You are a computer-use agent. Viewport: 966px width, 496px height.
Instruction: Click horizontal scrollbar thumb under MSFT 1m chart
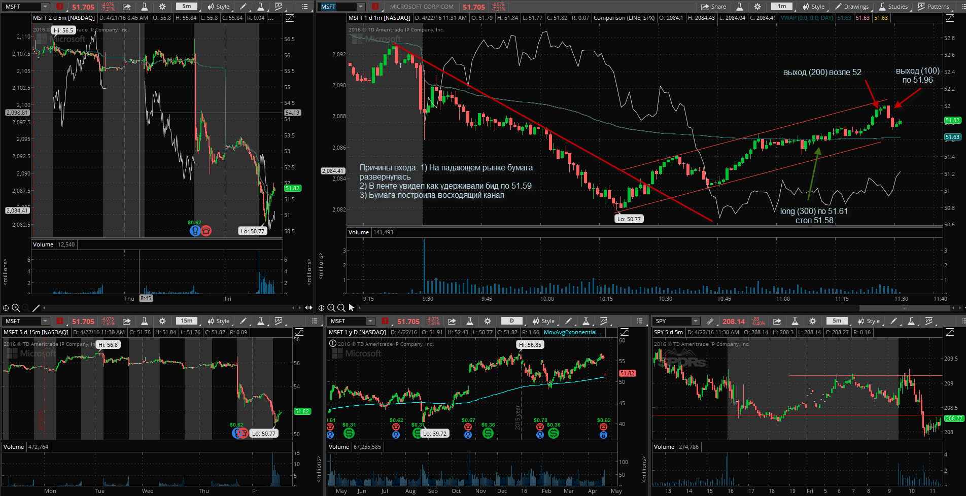point(904,308)
